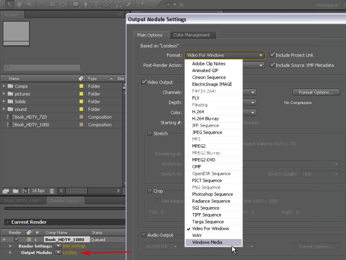Click the Project panel horizontal scrollbar thumb

point(76,191)
